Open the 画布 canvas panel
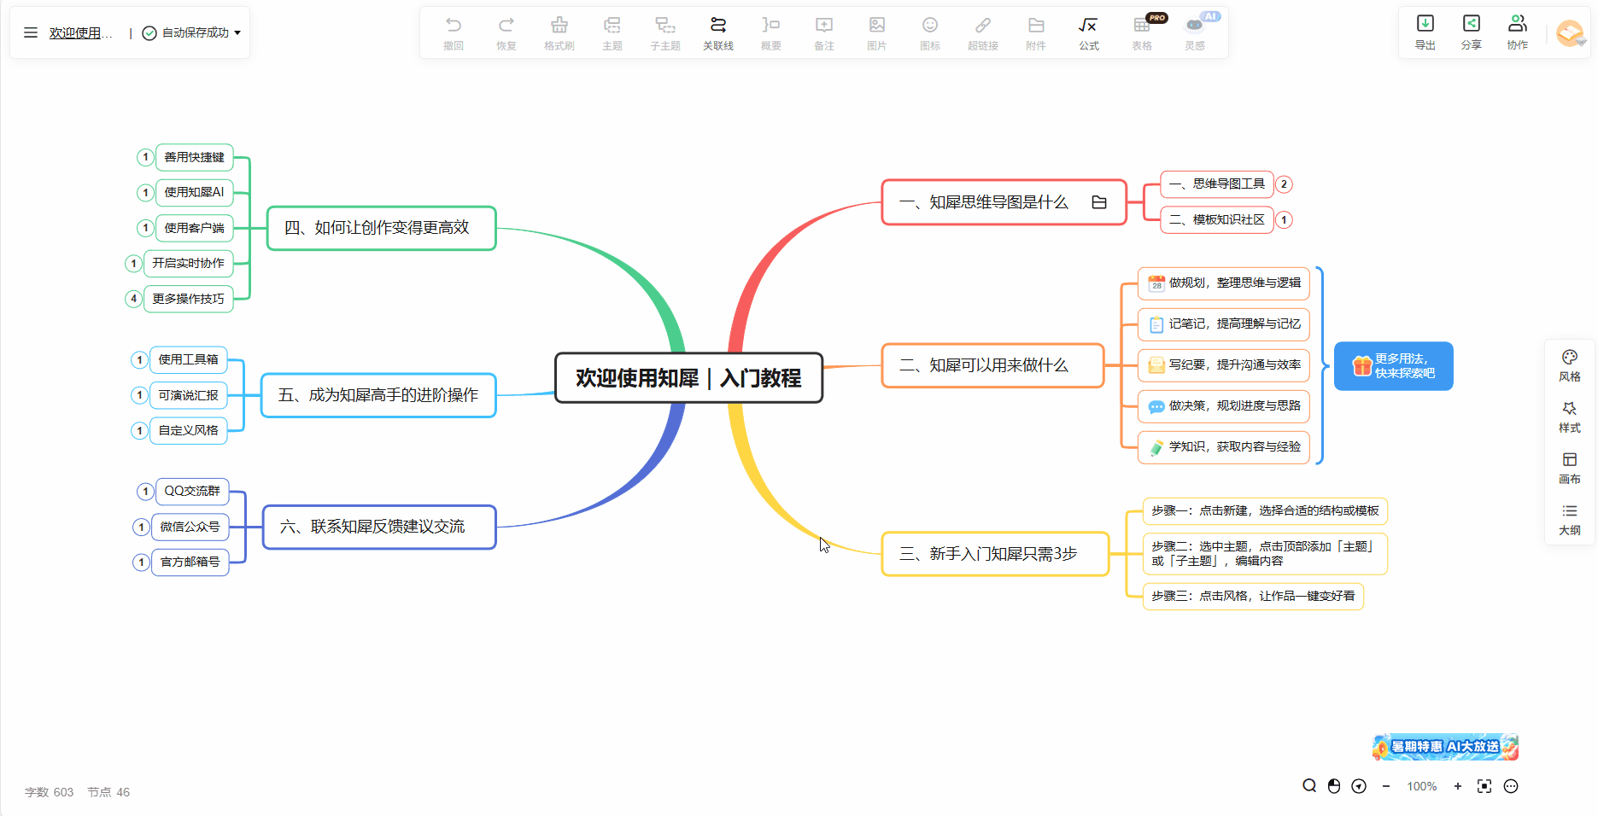This screenshot has height=816, width=1598. 1570,469
